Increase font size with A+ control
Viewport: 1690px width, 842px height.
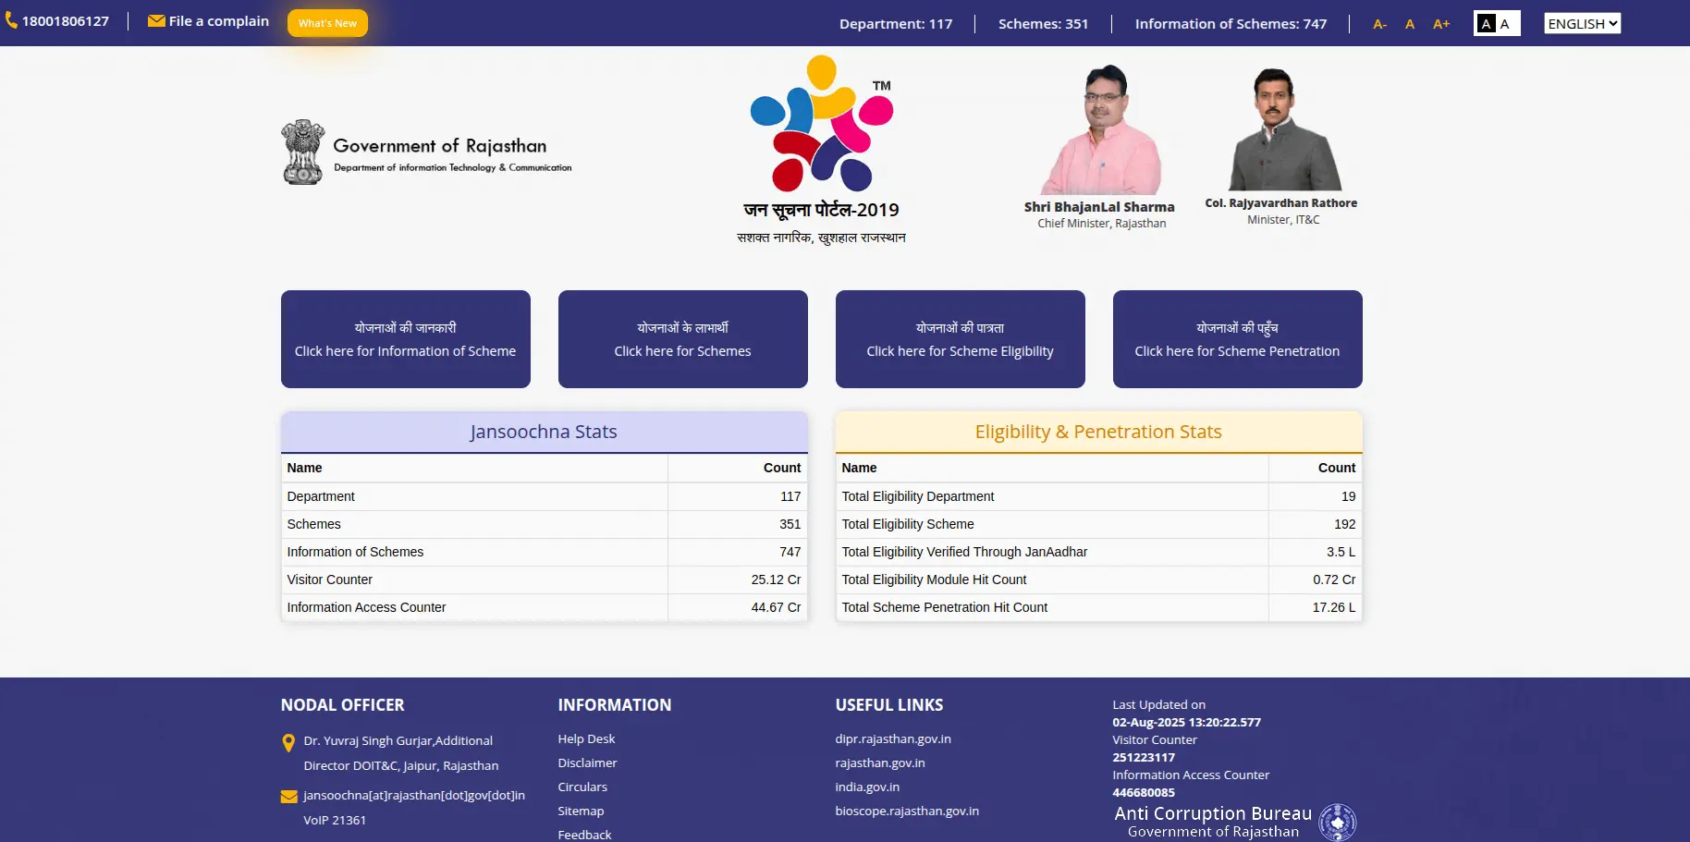pos(1440,24)
